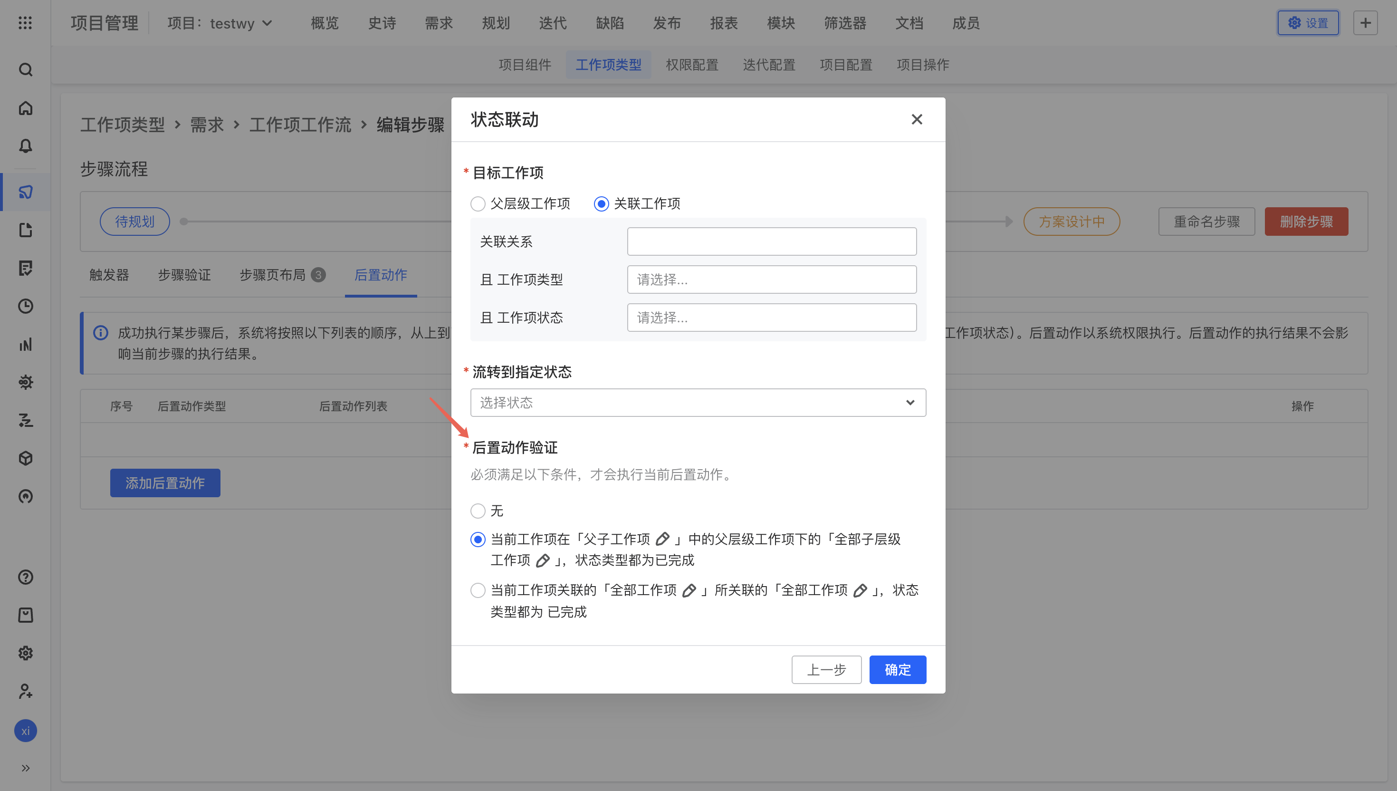Open the 且 工作项状态 select box
The width and height of the screenshot is (1397, 791).
(772, 317)
